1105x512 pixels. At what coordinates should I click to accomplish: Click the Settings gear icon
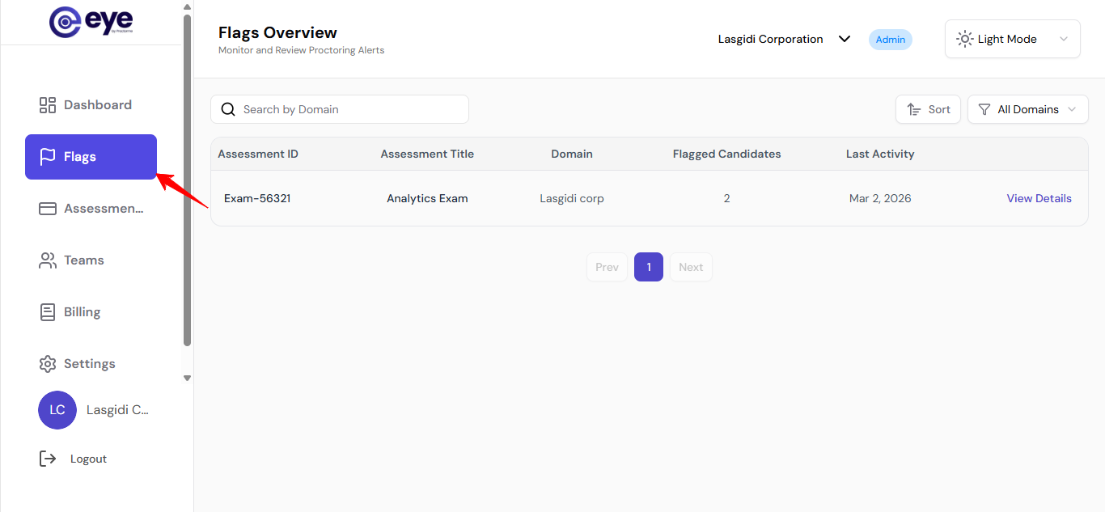tap(48, 364)
